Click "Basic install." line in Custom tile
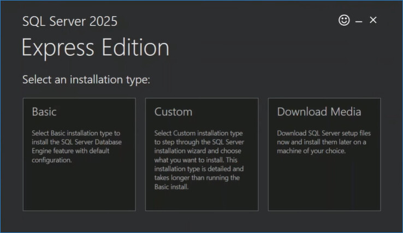The image size is (403, 233). [171, 188]
